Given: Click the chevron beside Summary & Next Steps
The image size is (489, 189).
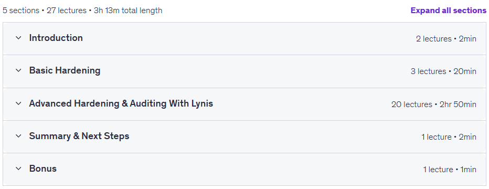Looking at the screenshot, I should click(x=18, y=136).
